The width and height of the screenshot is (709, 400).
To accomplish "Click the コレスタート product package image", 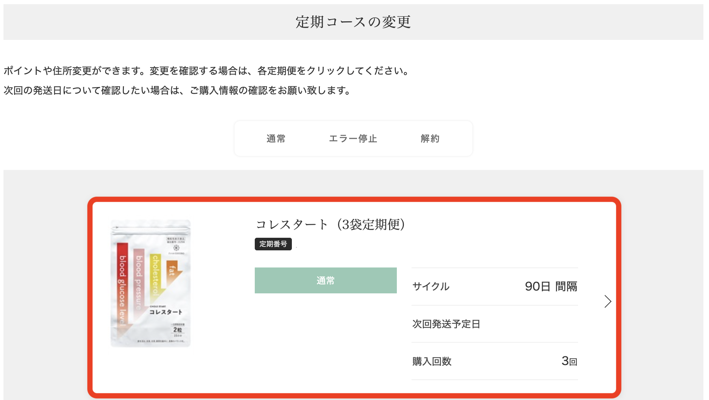I will [x=150, y=283].
